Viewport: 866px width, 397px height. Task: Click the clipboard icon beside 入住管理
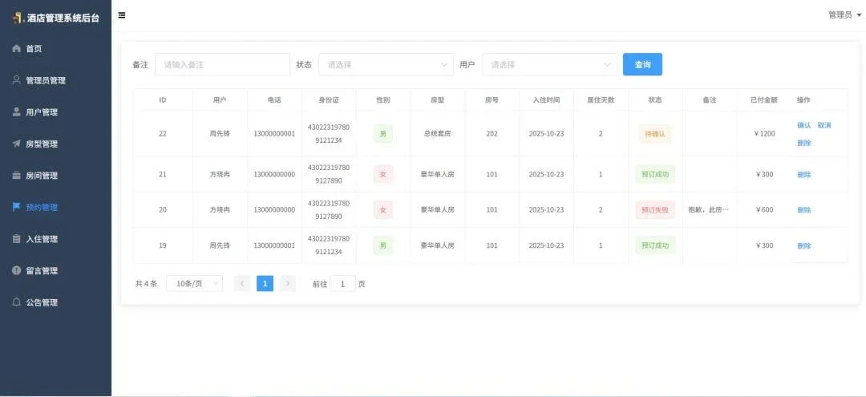point(17,239)
